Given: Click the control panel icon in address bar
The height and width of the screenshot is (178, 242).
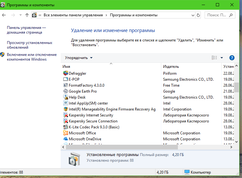Looking at the screenshot, I should 34,15.
